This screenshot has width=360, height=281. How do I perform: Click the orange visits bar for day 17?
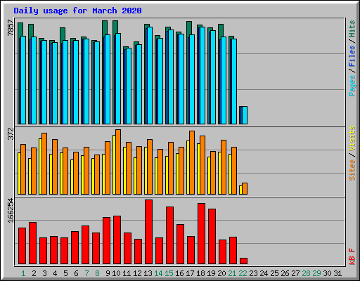coord(192,162)
